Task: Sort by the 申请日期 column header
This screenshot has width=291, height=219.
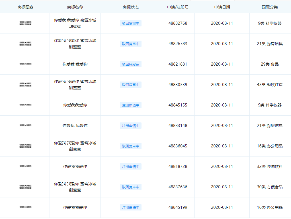Action: (222, 7)
